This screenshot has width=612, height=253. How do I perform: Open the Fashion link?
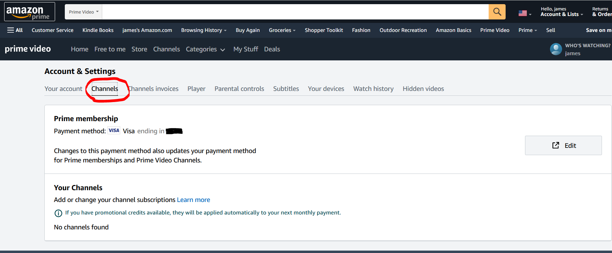click(361, 30)
